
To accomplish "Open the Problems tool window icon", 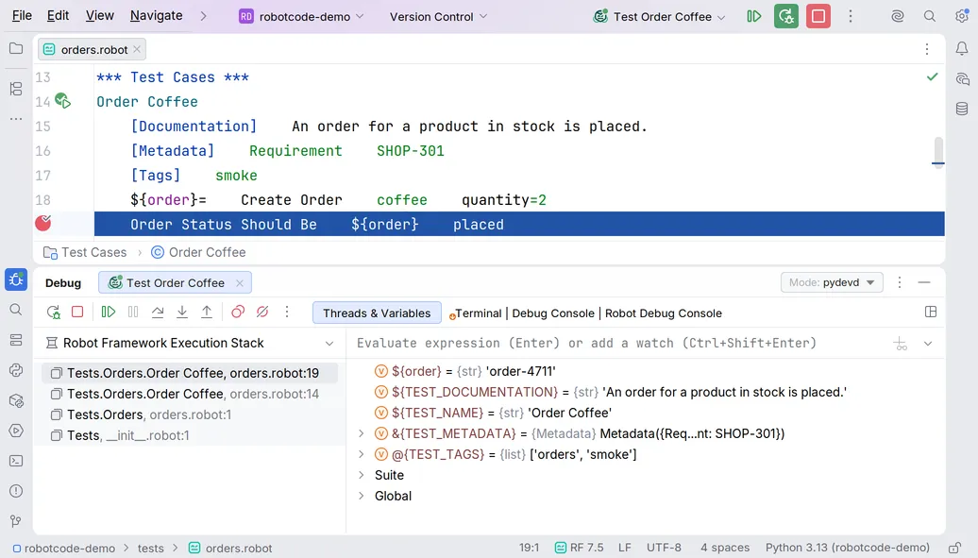I will click(16, 491).
